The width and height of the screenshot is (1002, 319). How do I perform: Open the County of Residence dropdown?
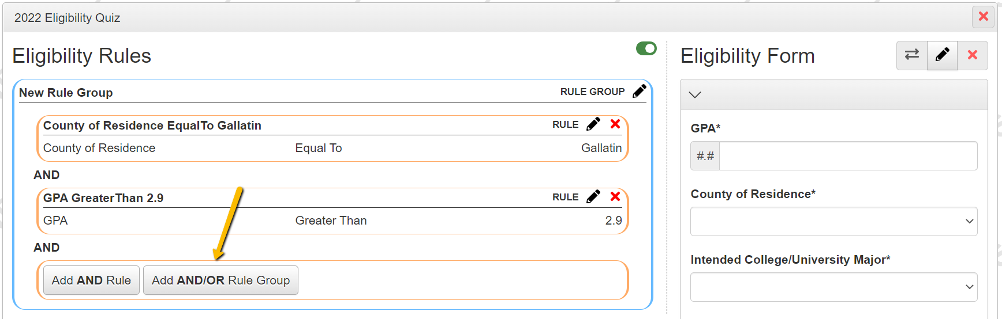833,222
